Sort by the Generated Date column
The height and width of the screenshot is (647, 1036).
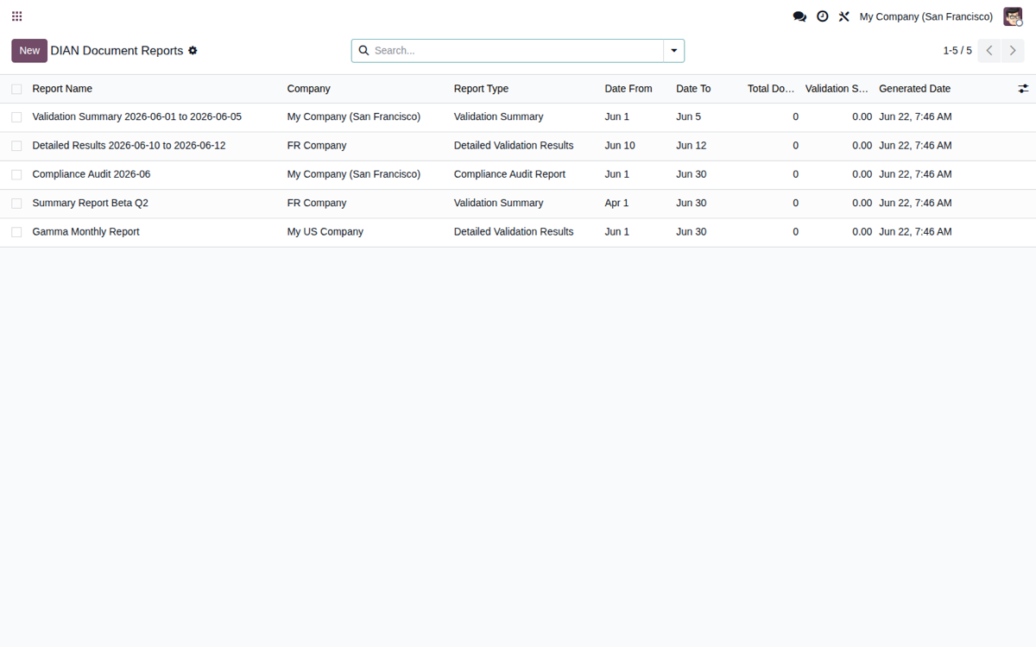914,89
